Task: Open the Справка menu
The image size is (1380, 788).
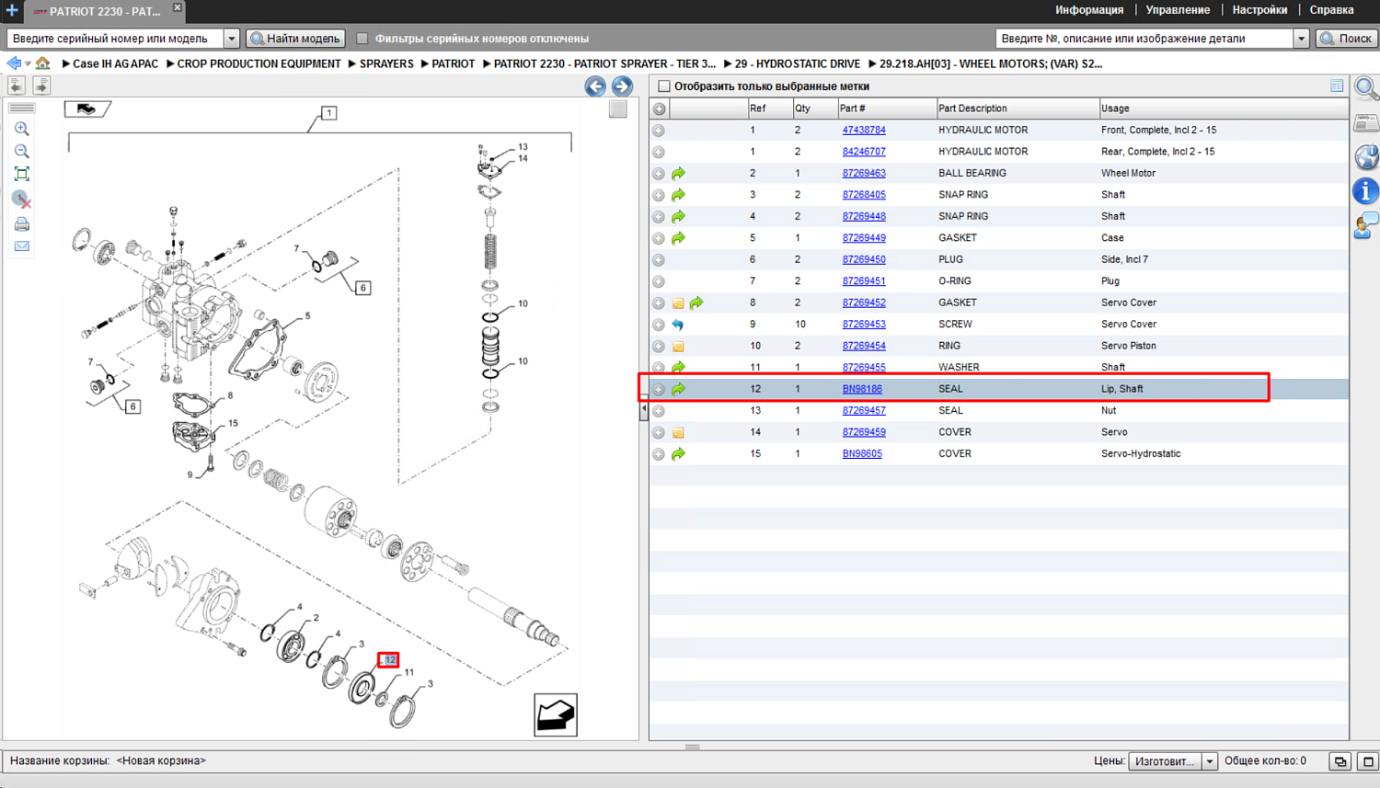Action: click(x=1331, y=10)
